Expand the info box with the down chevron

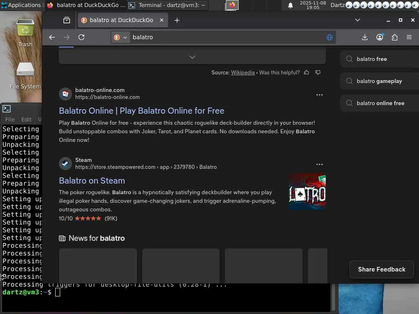pos(192,57)
